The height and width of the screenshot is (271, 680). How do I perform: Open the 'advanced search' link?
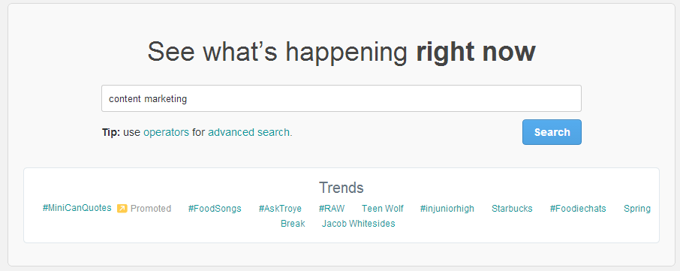pyautogui.click(x=249, y=132)
